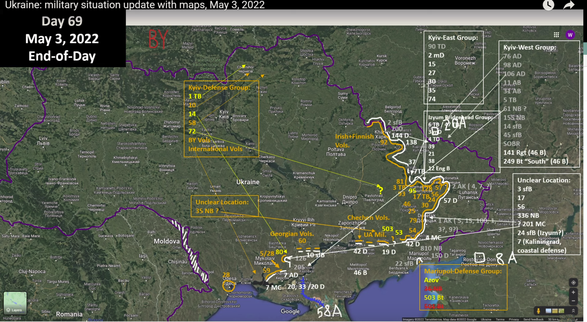The height and width of the screenshot is (322, 587).
Task: Select the Street View pegman icon
Action: tap(539, 311)
